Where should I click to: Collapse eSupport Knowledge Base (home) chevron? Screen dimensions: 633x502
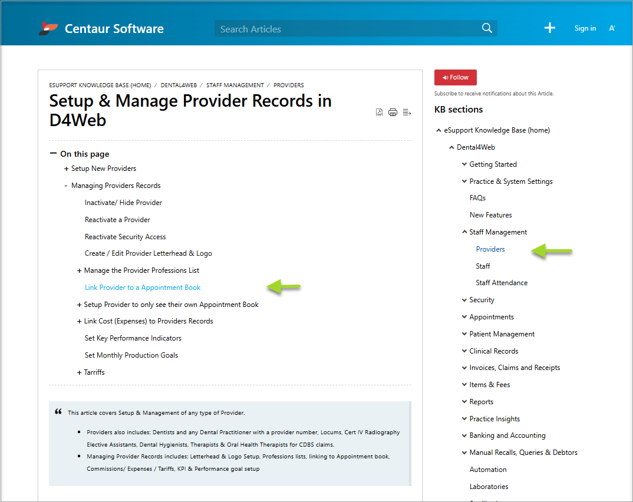tap(439, 130)
